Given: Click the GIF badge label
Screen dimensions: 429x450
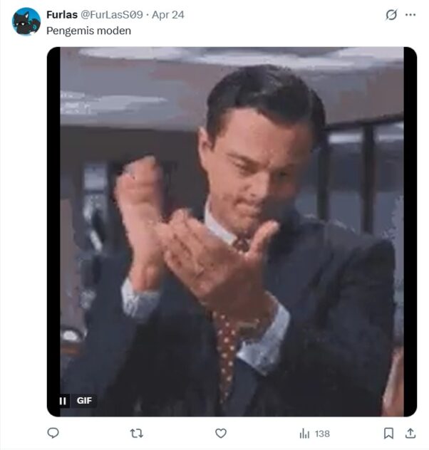Looking at the screenshot, I should click(84, 400).
